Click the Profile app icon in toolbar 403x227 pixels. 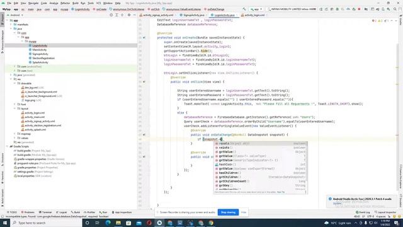pos(348,9)
